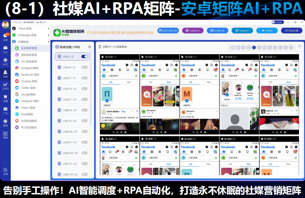Open the hamburger menu beside page numbers
The width and height of the screenshot is (305, 198).
point(299,46)
